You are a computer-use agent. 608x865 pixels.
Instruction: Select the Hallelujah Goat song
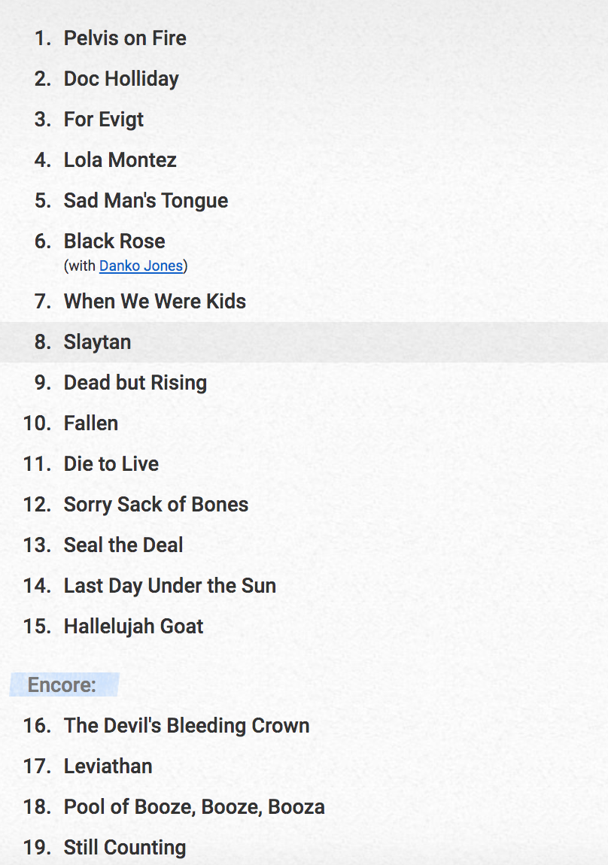[x=133, y=627]
